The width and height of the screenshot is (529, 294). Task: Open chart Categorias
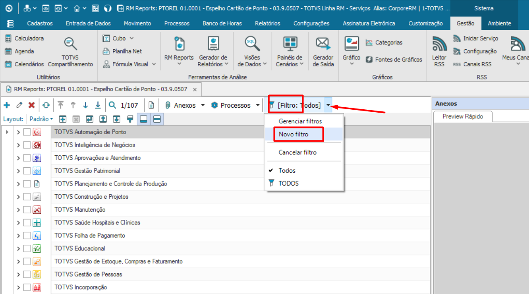click(384, 43)
